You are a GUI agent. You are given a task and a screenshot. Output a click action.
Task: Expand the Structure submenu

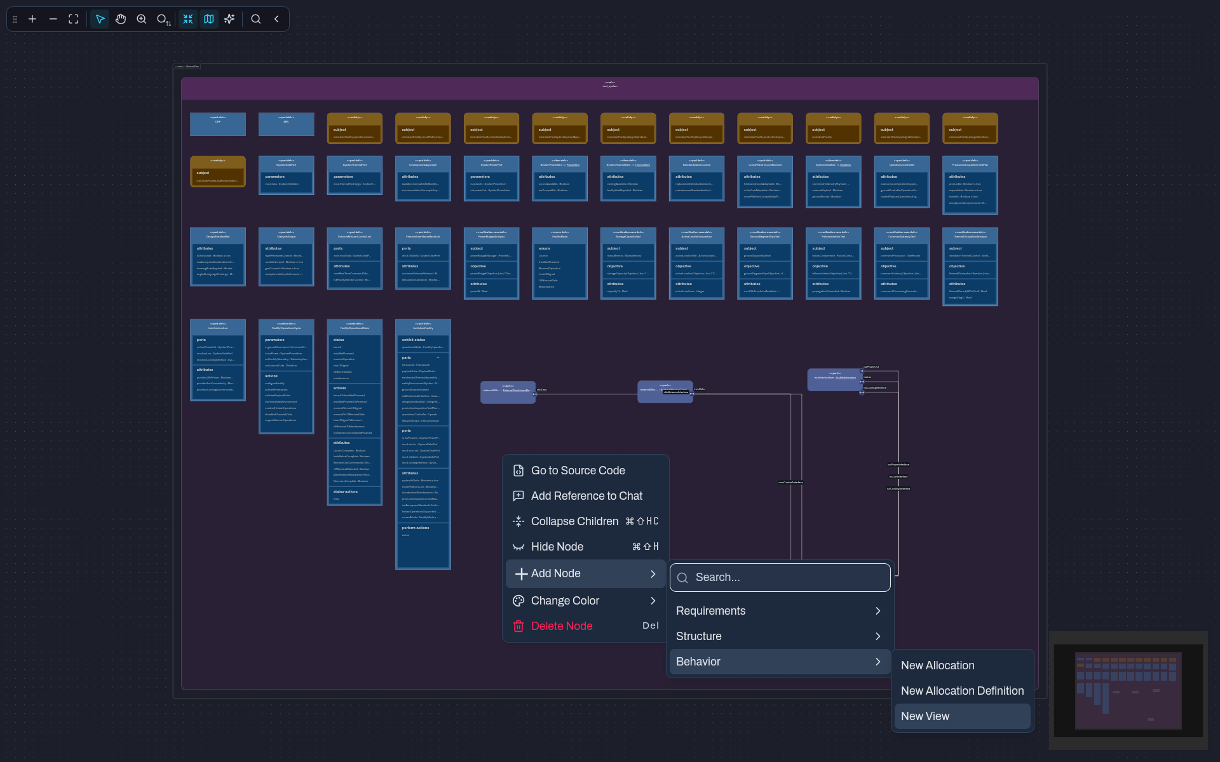click(780, 636)
